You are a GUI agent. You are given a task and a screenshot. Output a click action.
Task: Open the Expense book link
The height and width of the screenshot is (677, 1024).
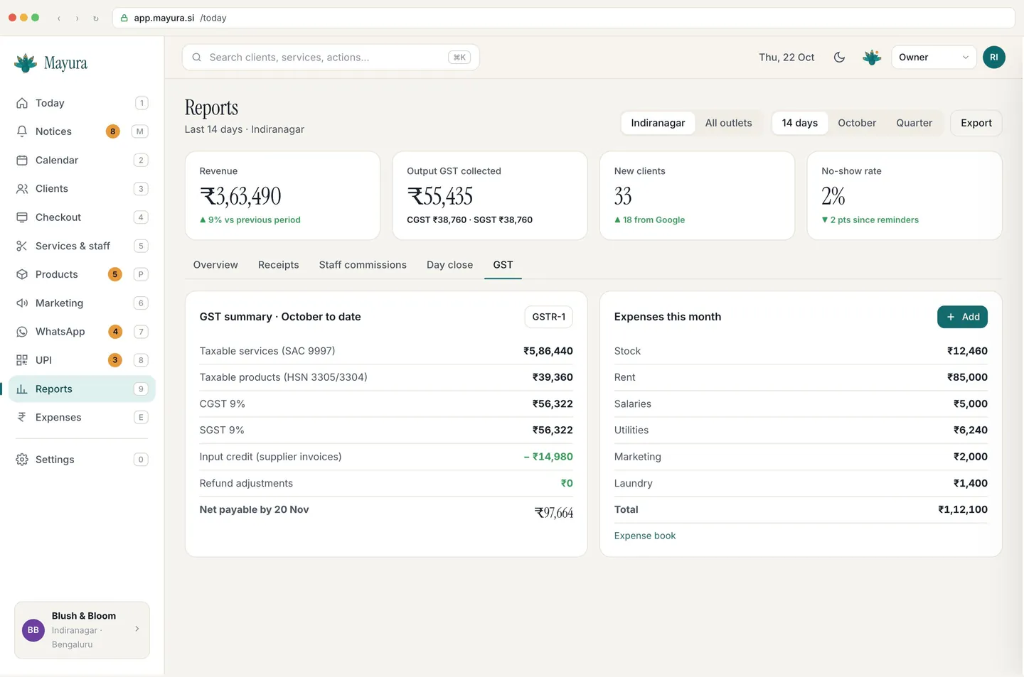(x=645, y=536)
